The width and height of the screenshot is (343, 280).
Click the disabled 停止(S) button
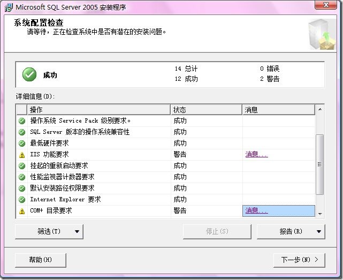click(217, 231)
